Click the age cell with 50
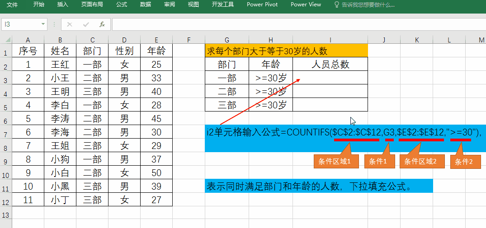This screenshot has height=228, width=486. (x=156, y=172)
